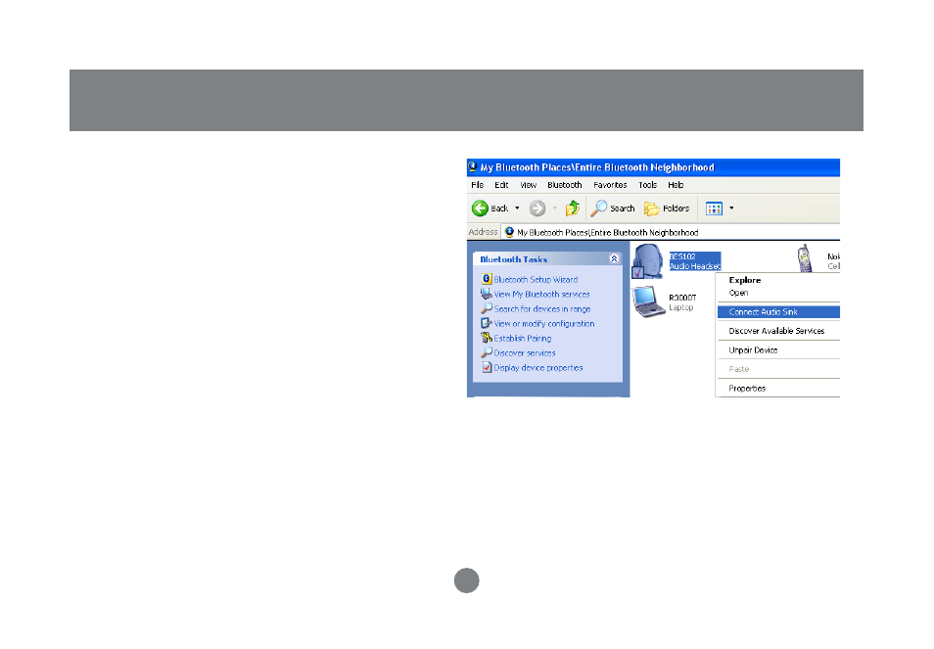Open the Views dropdown arrow

coord(731,209)
